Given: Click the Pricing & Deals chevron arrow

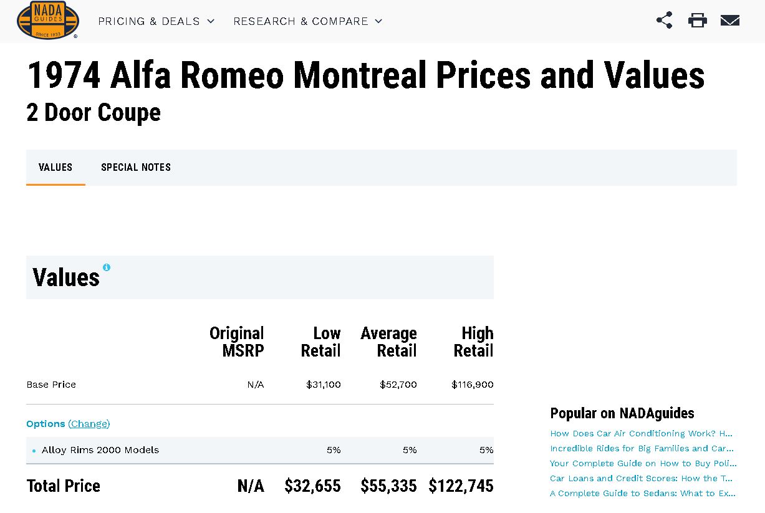Looking at the screenshot, I should [x=211, y=21].
